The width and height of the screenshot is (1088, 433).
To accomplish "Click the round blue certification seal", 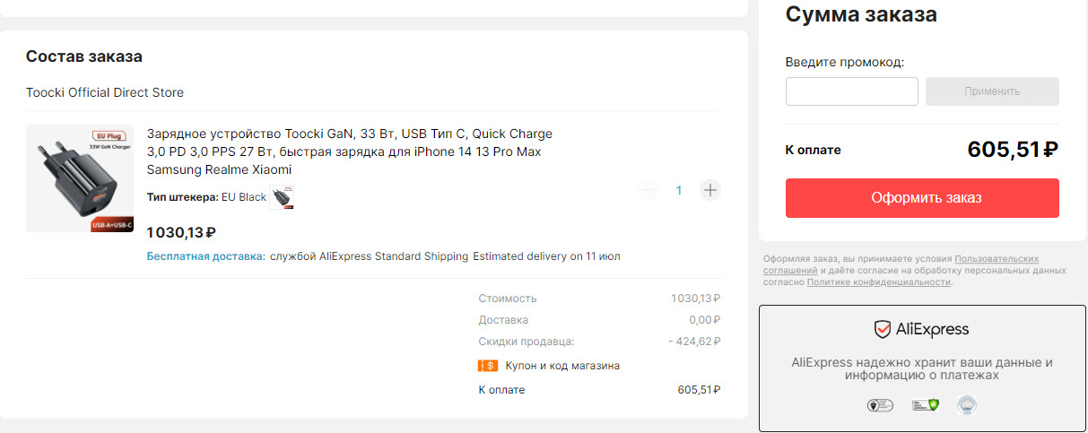I will [966, 405].
